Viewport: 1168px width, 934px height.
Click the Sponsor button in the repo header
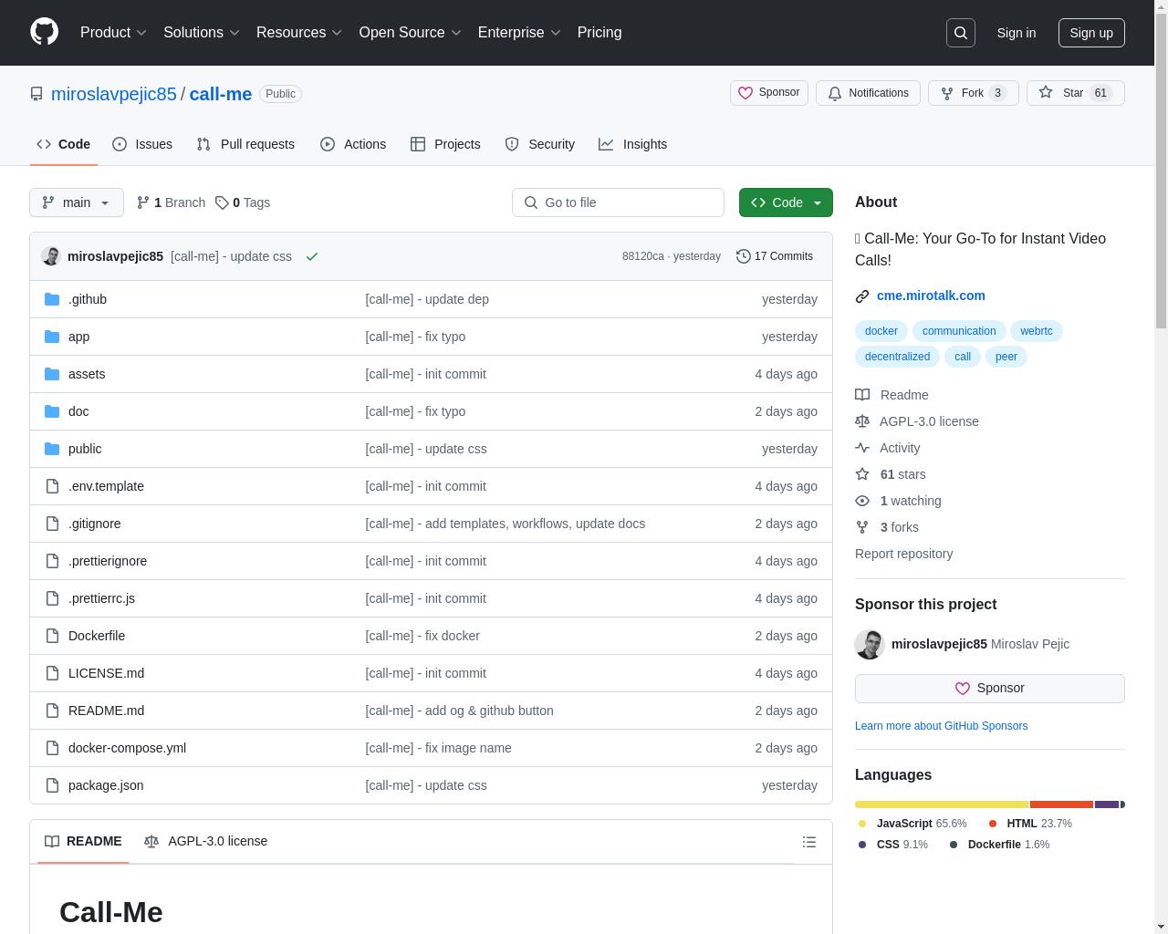click(x=769, y=93)
